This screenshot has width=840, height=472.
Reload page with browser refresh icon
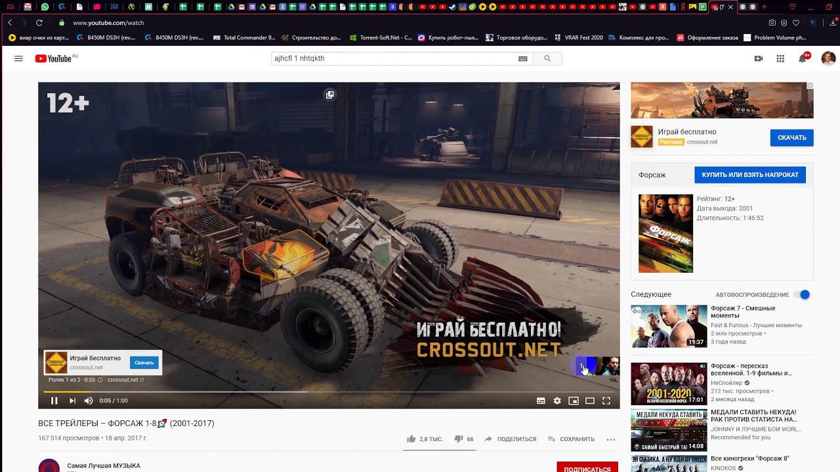[39, 22]
